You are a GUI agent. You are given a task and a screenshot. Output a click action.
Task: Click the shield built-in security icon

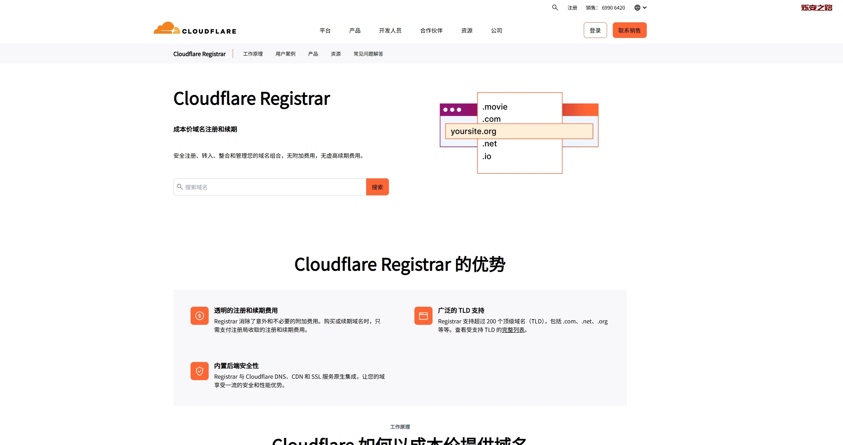(199, 371)
